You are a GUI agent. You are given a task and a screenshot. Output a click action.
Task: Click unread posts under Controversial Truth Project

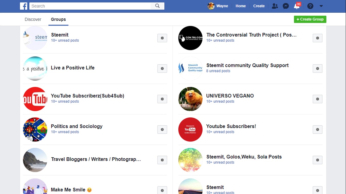(x=220, y=40)
